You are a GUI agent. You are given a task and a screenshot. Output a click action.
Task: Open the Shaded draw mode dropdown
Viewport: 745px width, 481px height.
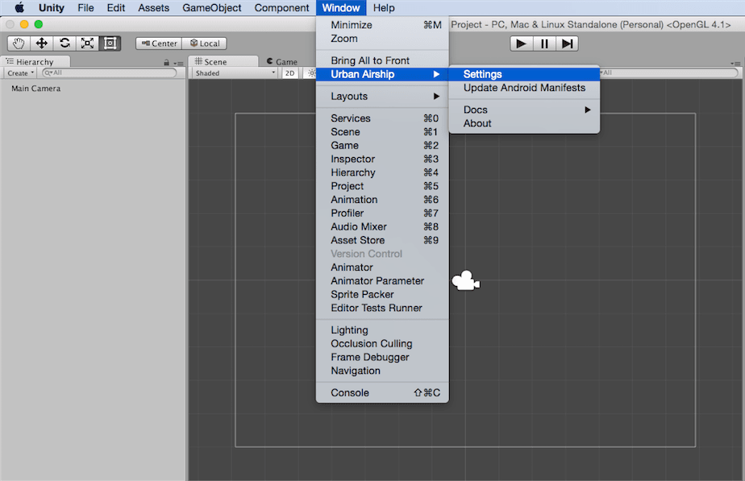point(235,73)
